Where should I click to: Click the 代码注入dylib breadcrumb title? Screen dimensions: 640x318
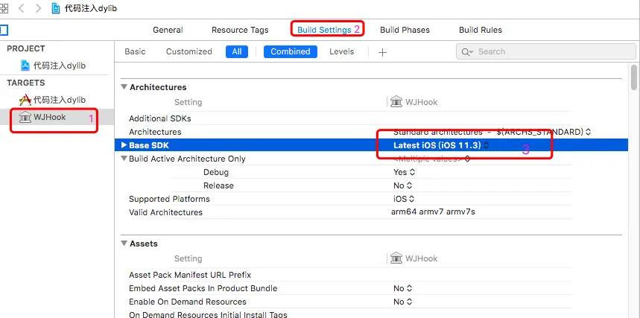click(91, 8)
